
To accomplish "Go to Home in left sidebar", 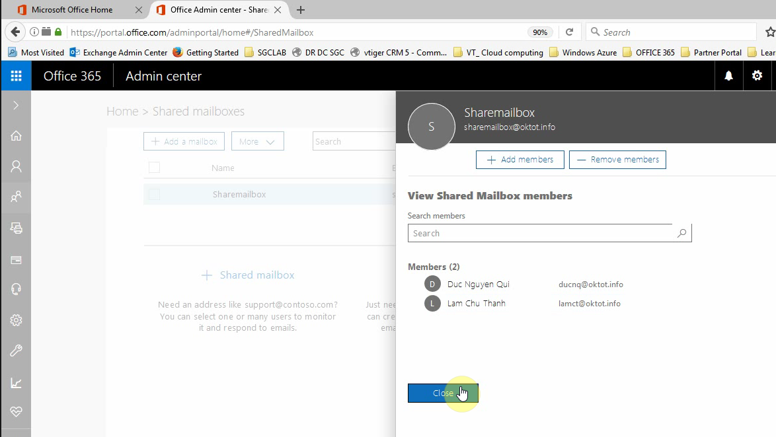I will (16, 135).
